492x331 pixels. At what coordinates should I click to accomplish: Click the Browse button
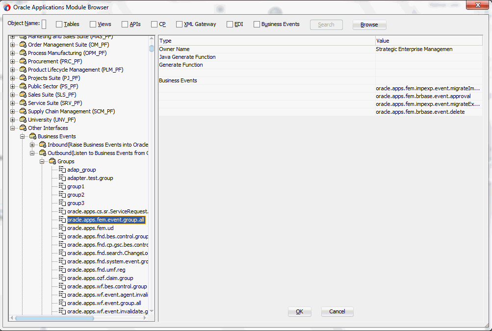pyautogui.click(x=369, y=25)
